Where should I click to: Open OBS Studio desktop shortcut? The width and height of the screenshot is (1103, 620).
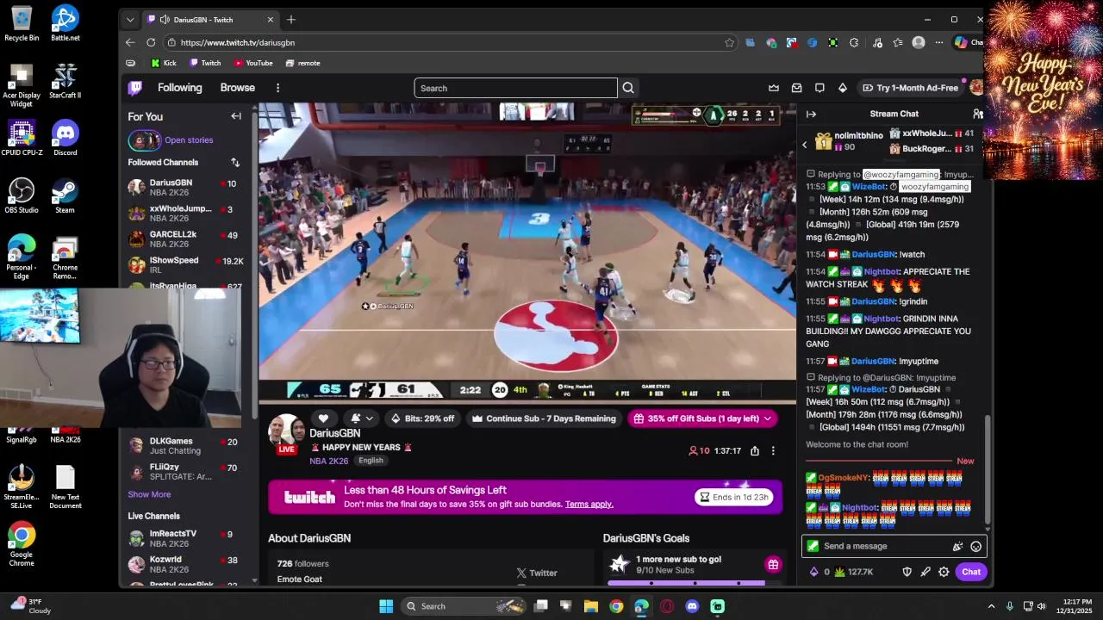22,195
